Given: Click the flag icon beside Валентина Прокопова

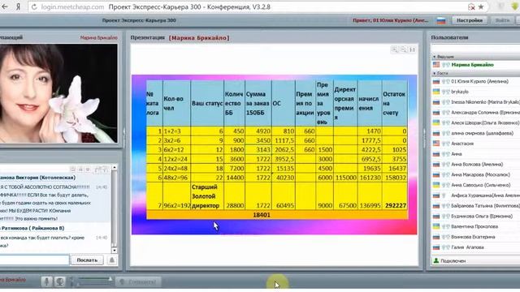Looking at the screenshot, I should tap(436, 227).
